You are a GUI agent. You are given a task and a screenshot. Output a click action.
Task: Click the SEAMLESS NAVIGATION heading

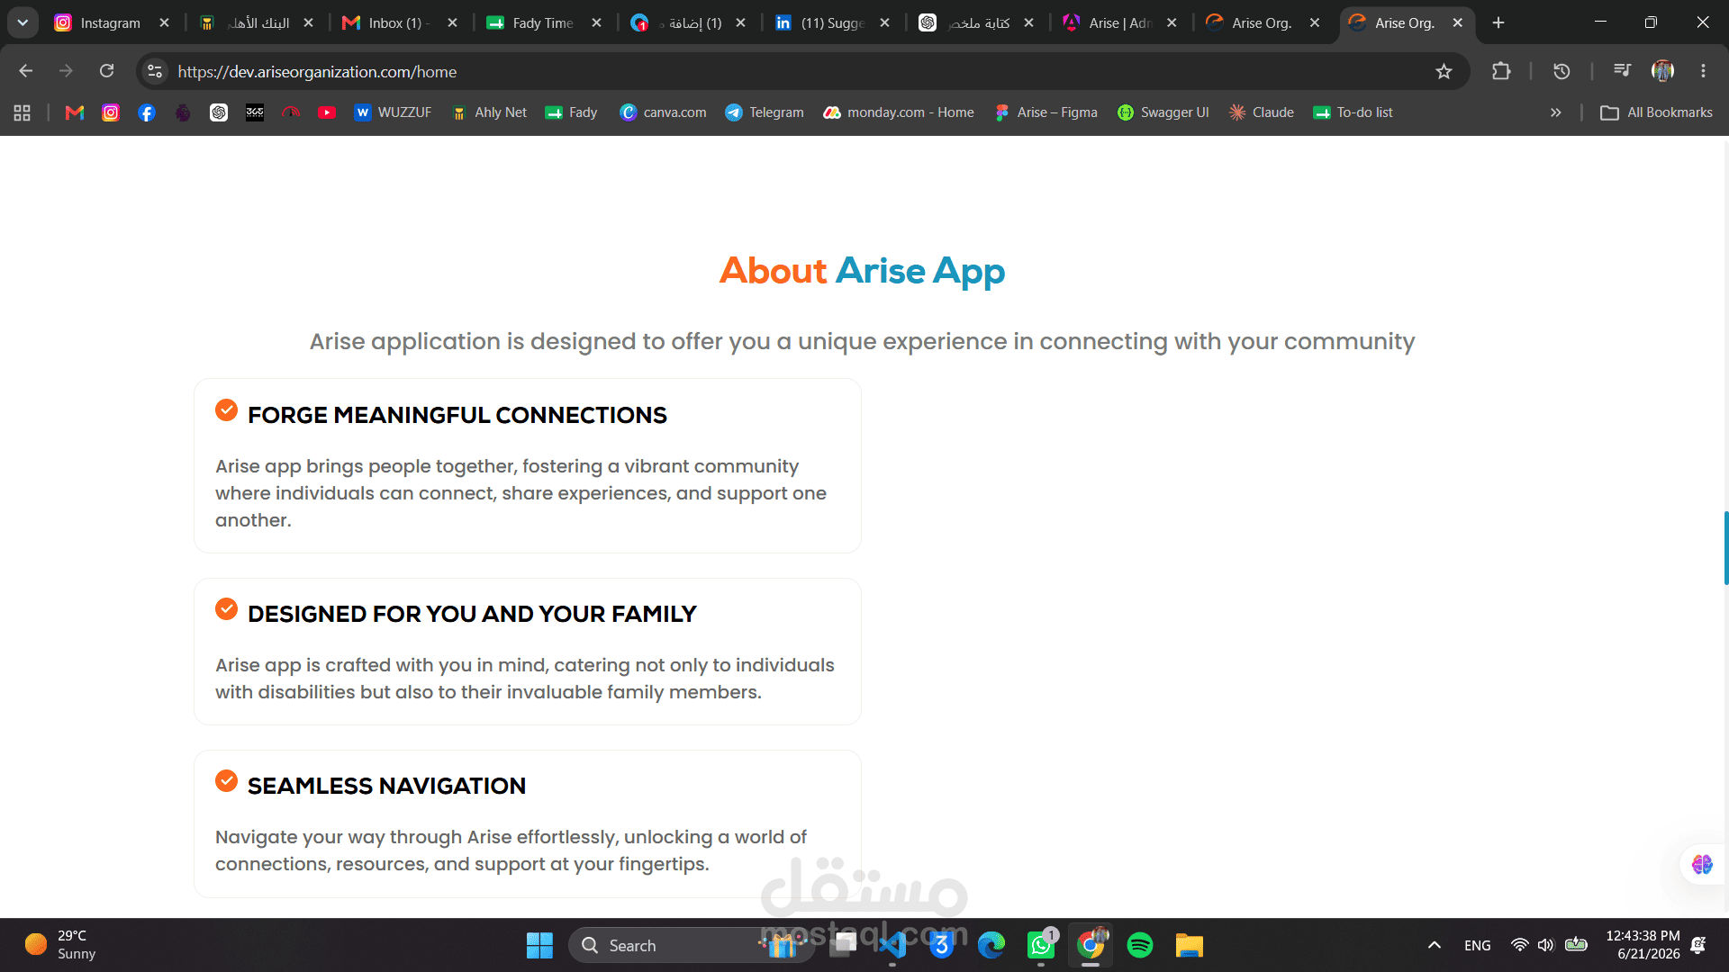coord(386,786)
